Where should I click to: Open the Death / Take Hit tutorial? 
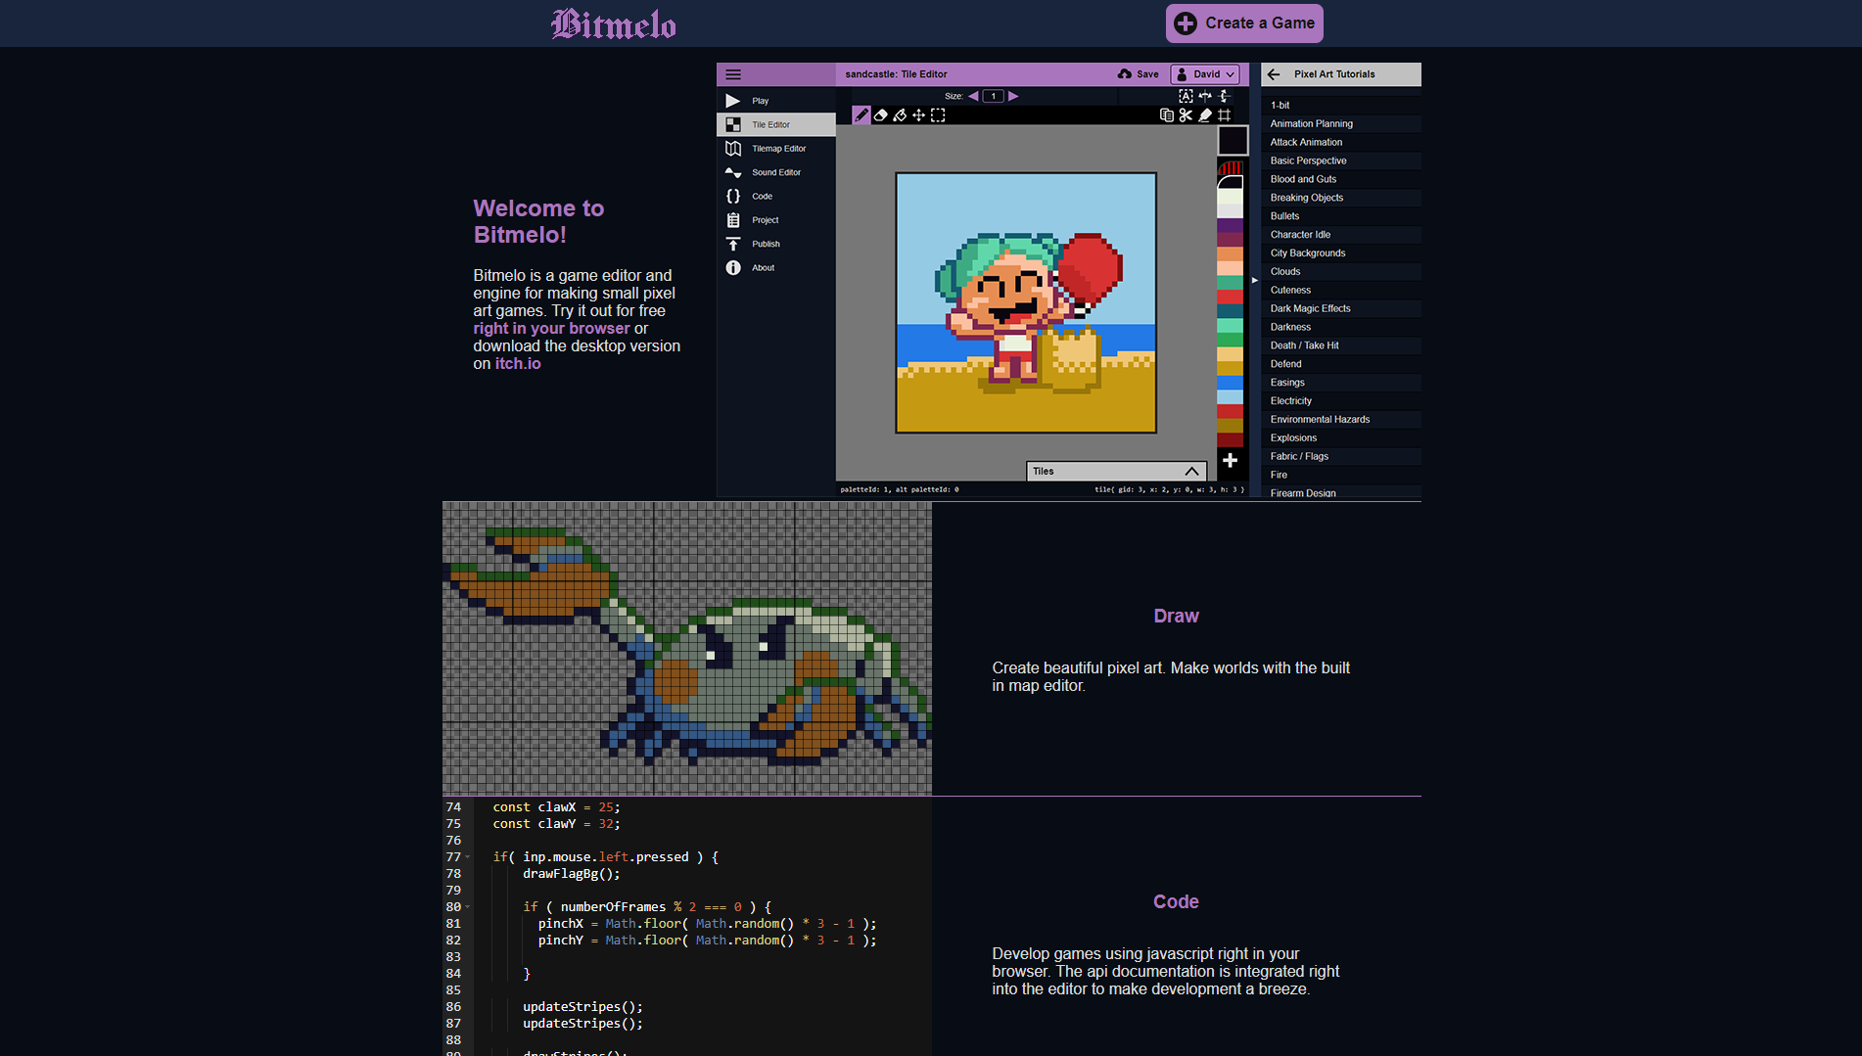(x=1341, y=345)
